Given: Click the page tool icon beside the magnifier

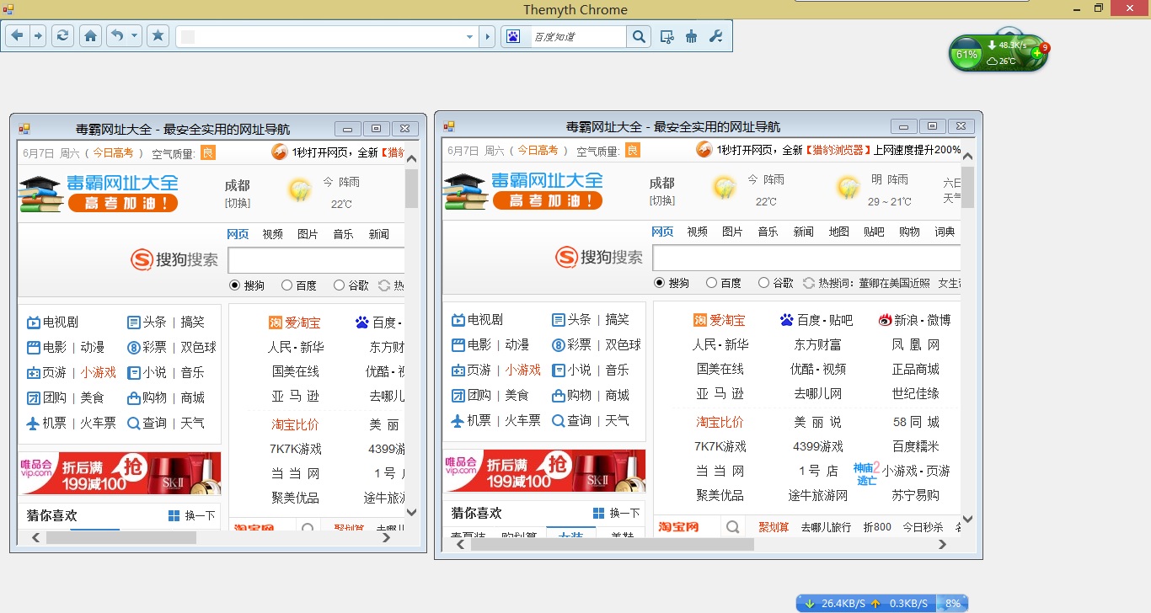Looking at the screenshot, I should click(x=667, y=36).
